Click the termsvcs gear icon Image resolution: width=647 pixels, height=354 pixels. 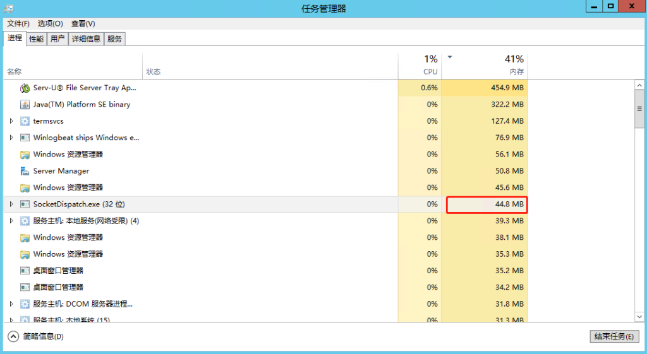(25, 121)
